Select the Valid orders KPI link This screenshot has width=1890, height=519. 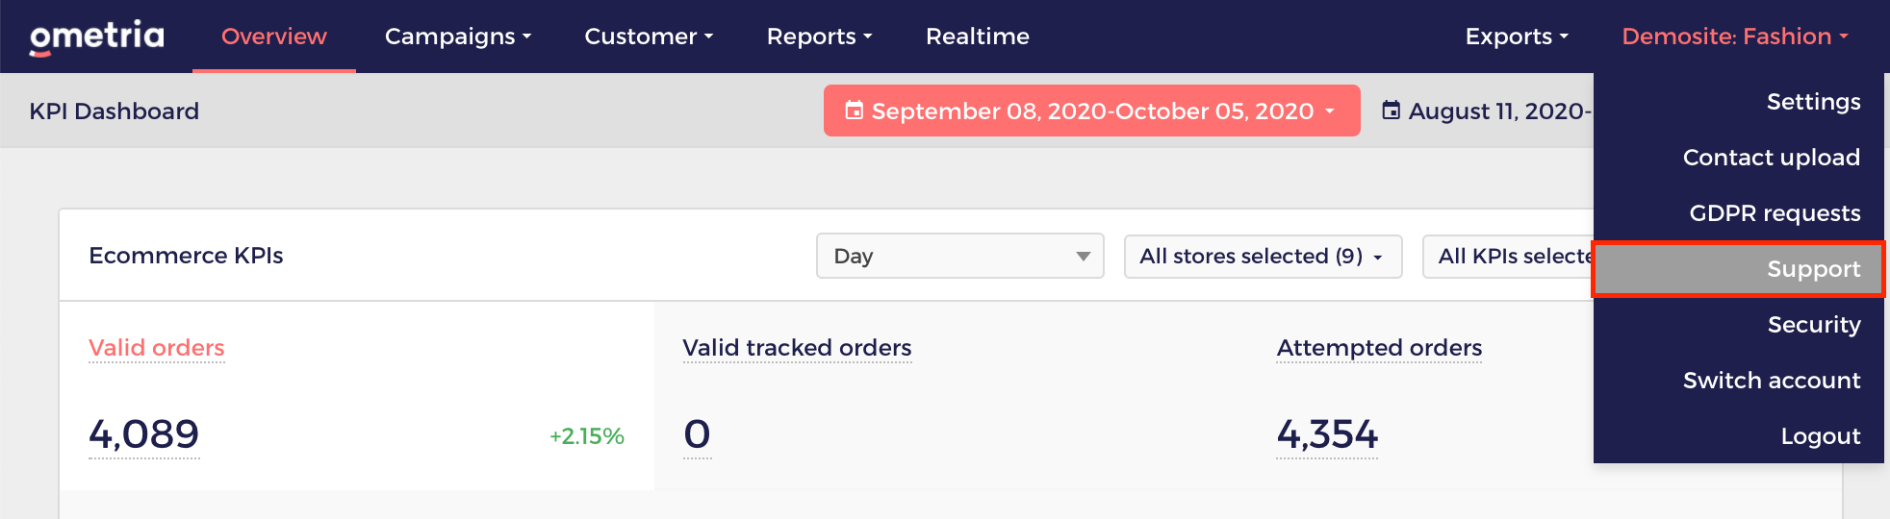pyautogui.click(x=156, y=348)
